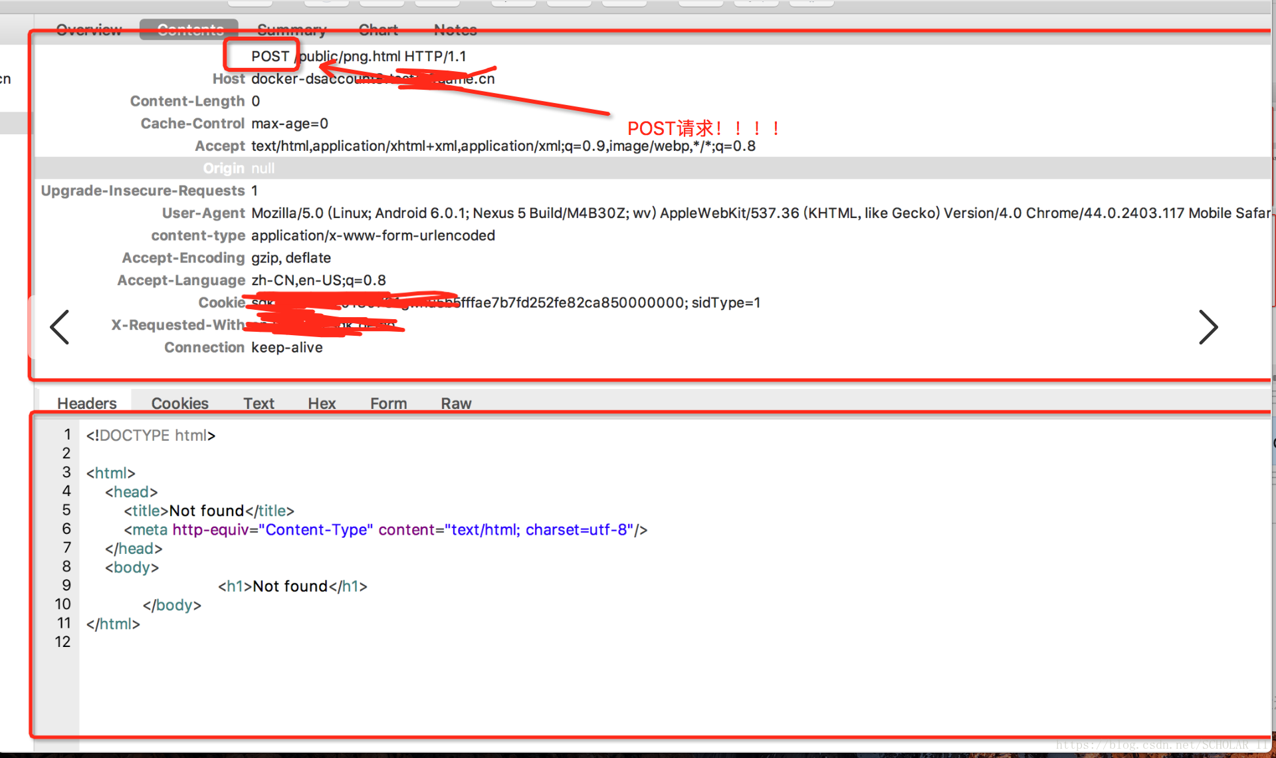This screenshot has width=1276, height=758.
Task: Navigate to previous request using left arrow
Action: (59, 326)
